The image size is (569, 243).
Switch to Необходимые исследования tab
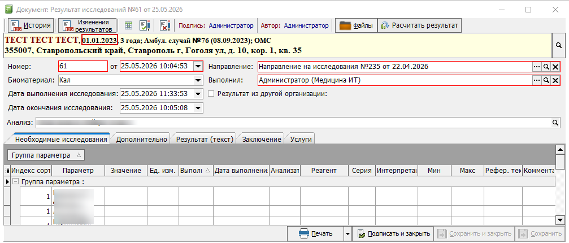click(62, 139)
